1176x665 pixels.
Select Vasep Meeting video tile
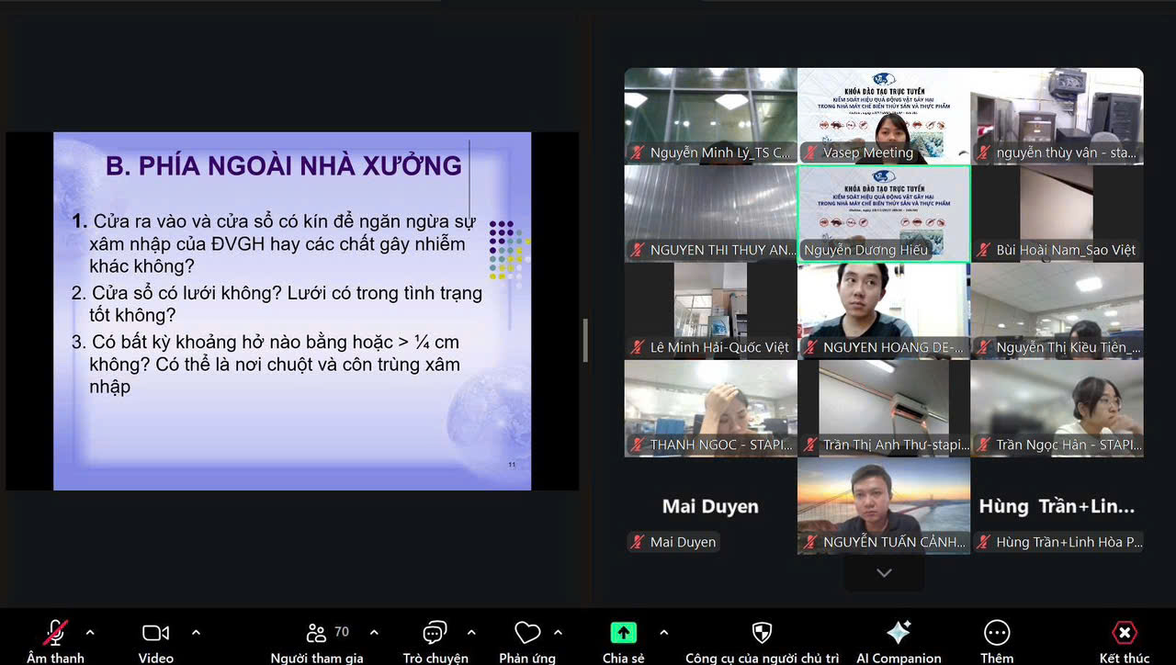(x=883, y=116)
